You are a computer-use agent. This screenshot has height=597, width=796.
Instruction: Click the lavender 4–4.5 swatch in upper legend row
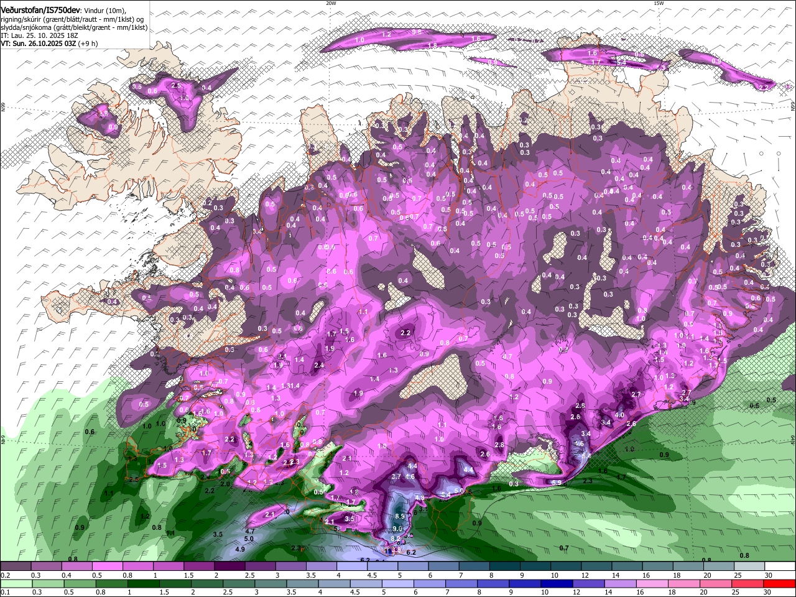click(351, 566)
